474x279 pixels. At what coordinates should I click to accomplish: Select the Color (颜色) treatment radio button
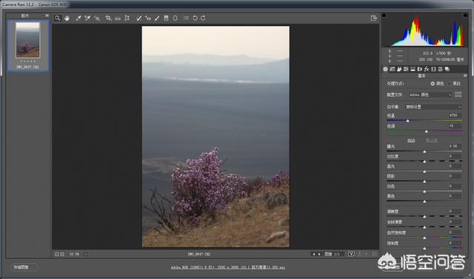[x=433, y=84]
